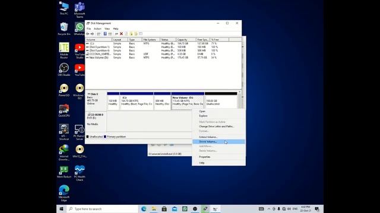Open the View menu
Screen dimensions: 380x213
click(x=107, y=29)
